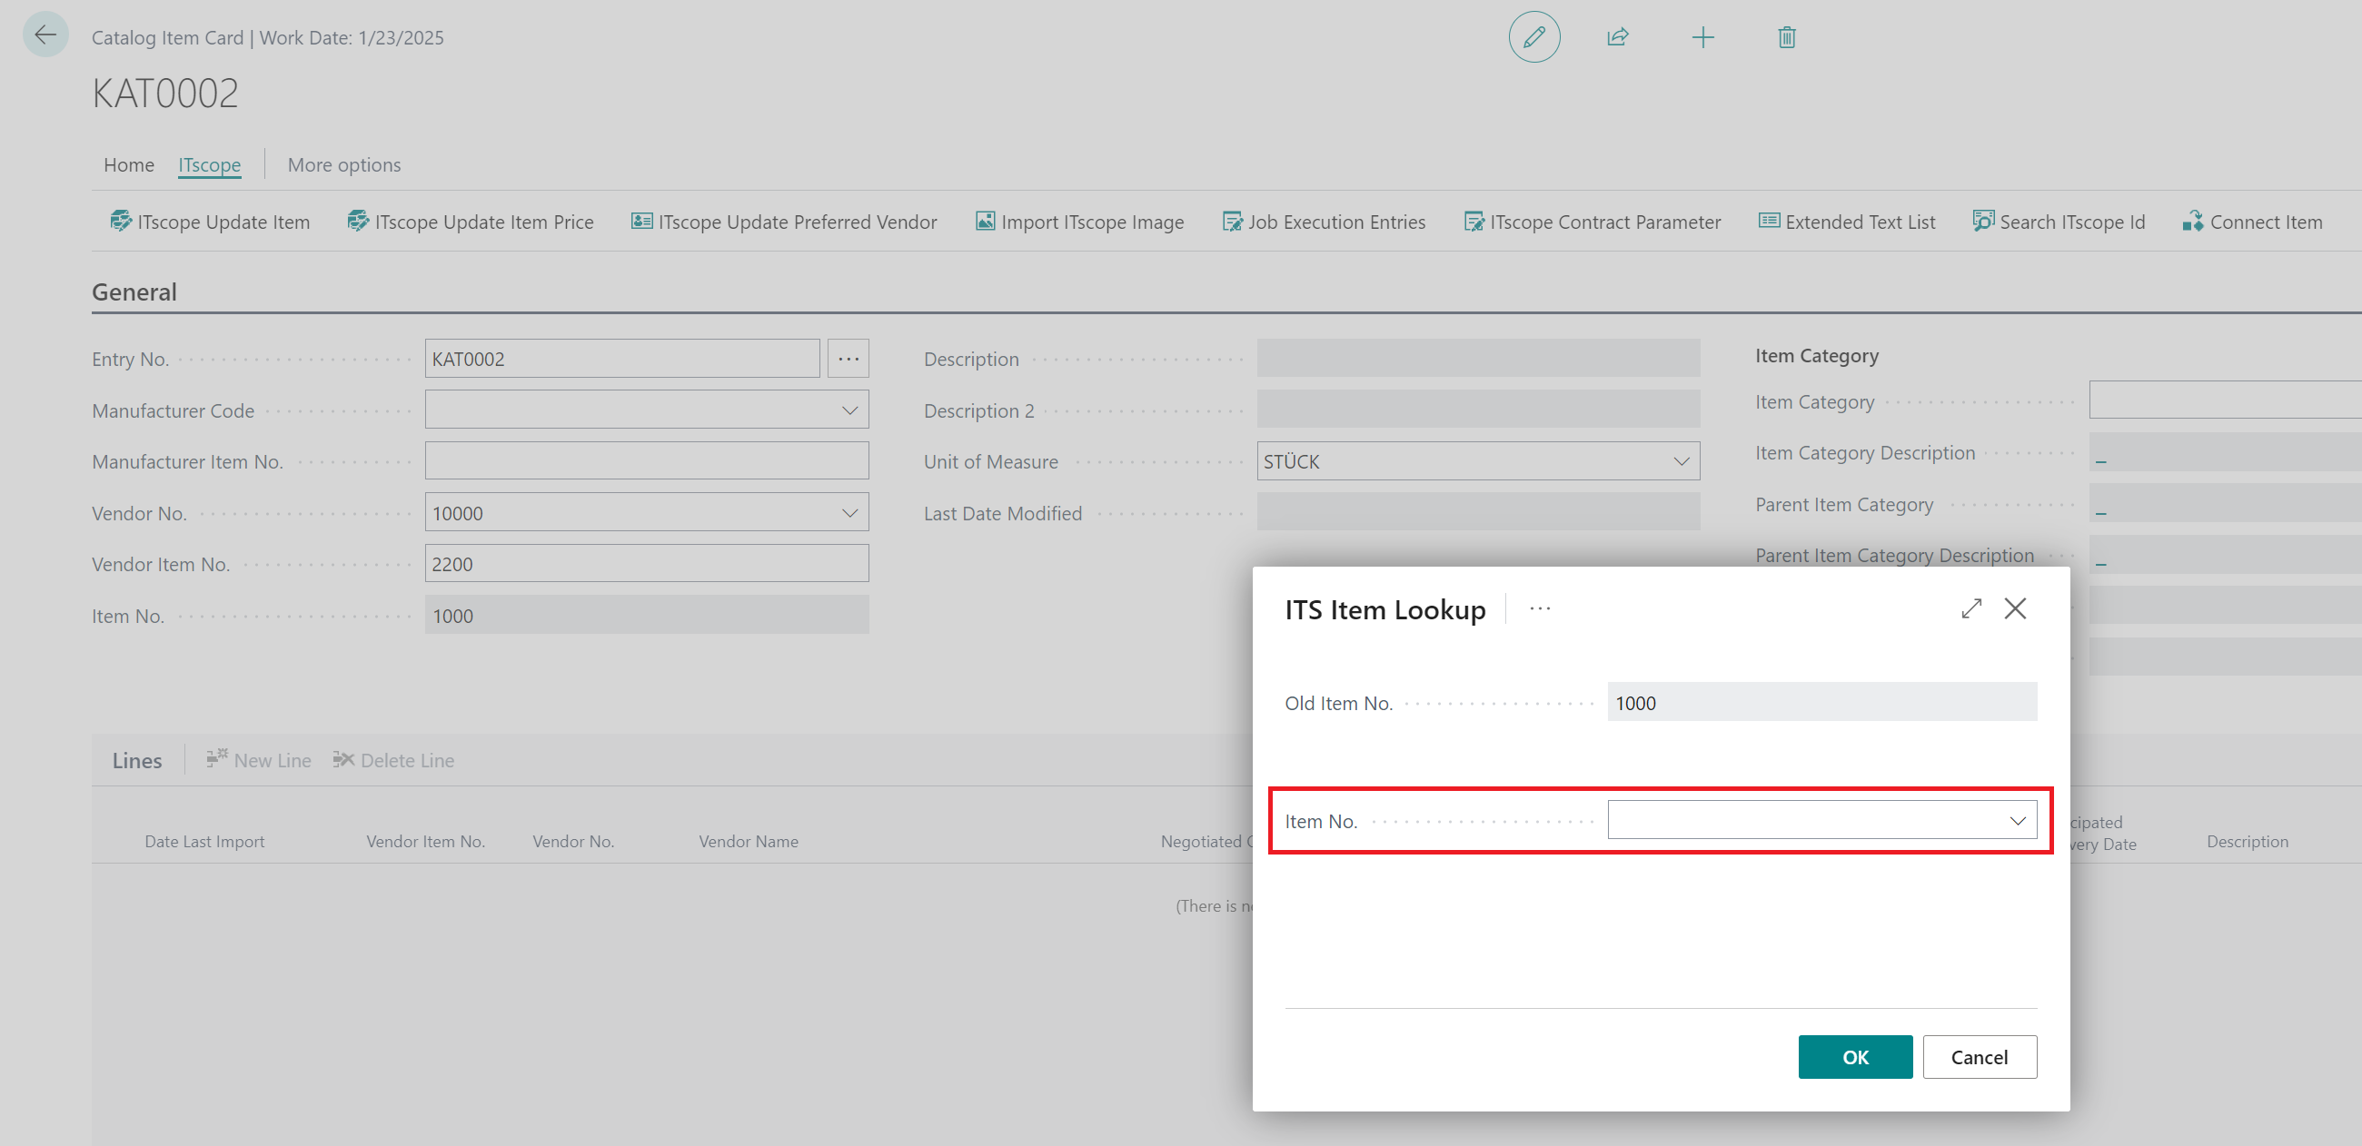The width and height of the screenshot is (2362, 1146).
Task: Go back using the arrow icon
Action: [x=45, y=35]
